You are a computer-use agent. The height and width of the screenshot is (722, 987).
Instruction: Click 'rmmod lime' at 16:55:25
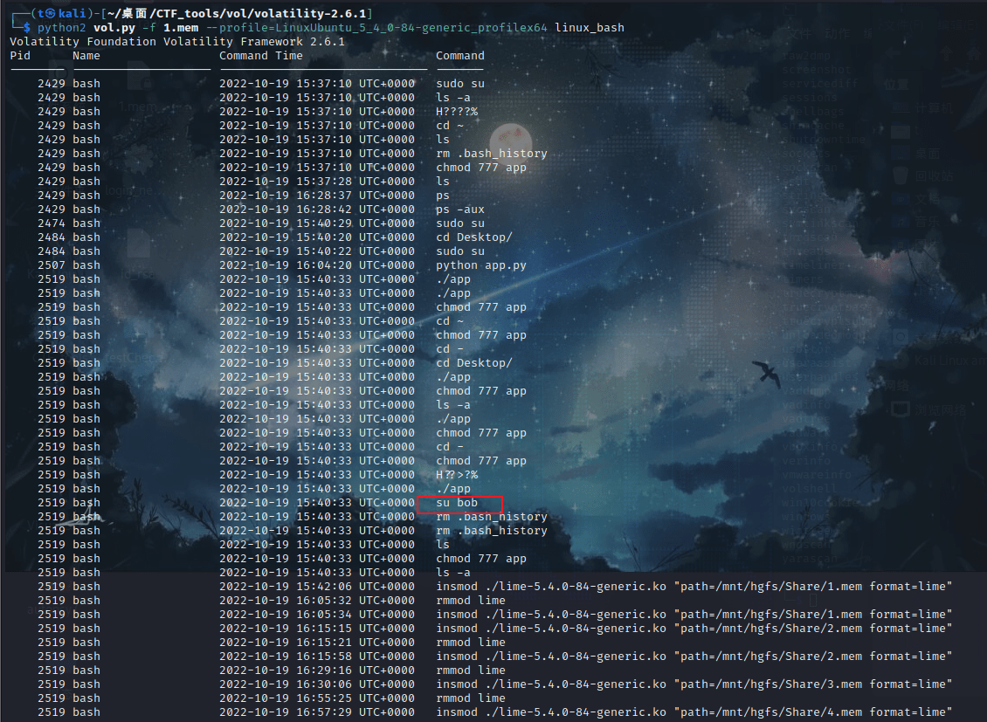471,698
